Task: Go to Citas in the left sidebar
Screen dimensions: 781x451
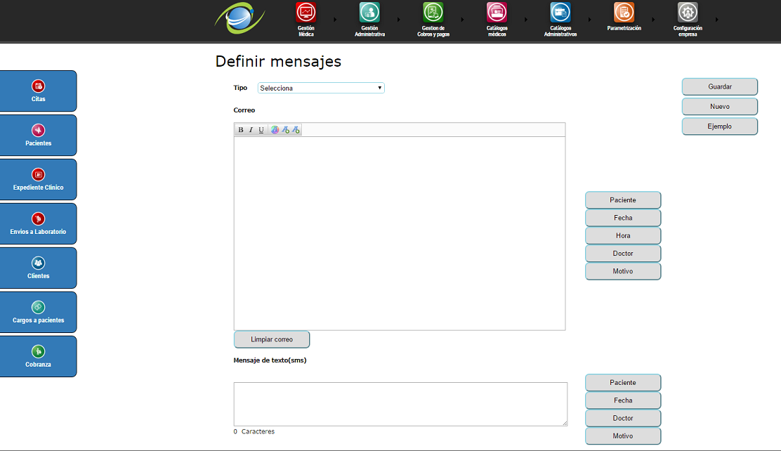Action: point(39,91)
